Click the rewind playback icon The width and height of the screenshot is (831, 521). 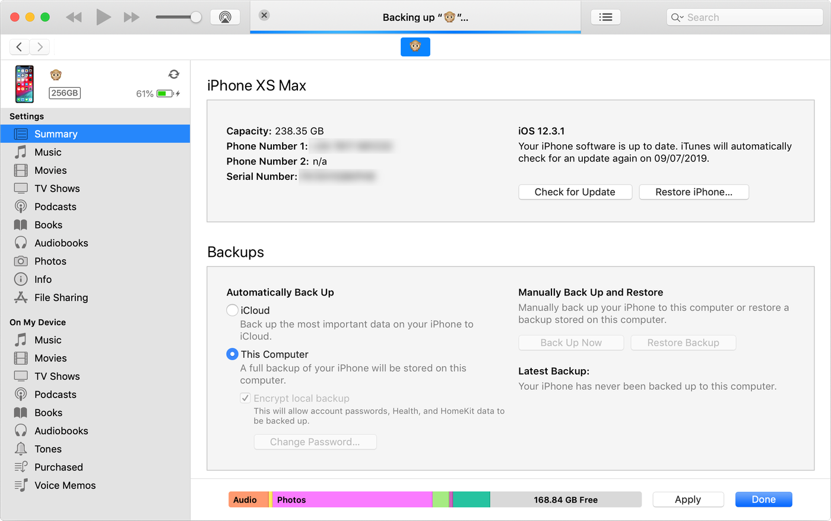[x=74, y=17]
